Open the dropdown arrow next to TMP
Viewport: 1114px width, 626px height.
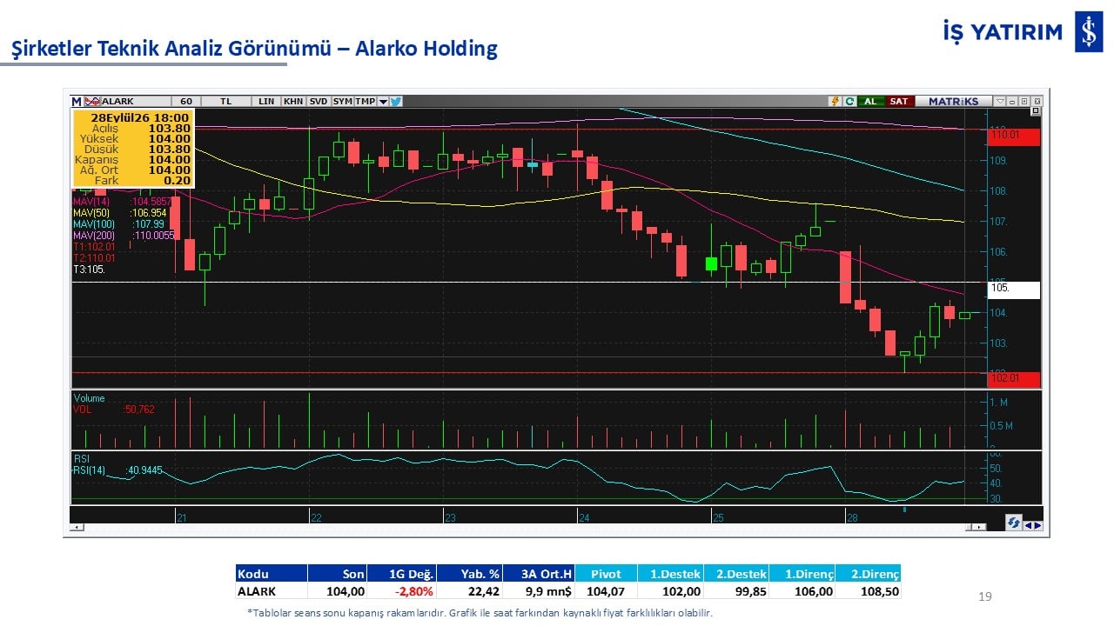(383, 101)
